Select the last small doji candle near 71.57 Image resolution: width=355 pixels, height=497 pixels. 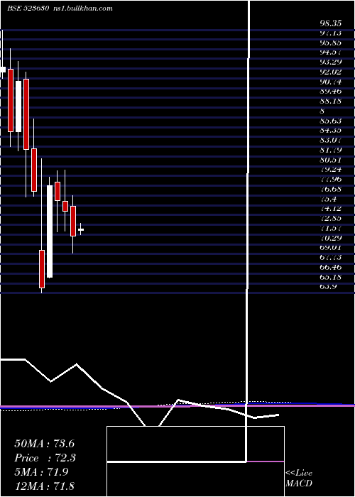click(x=81, y=229)
